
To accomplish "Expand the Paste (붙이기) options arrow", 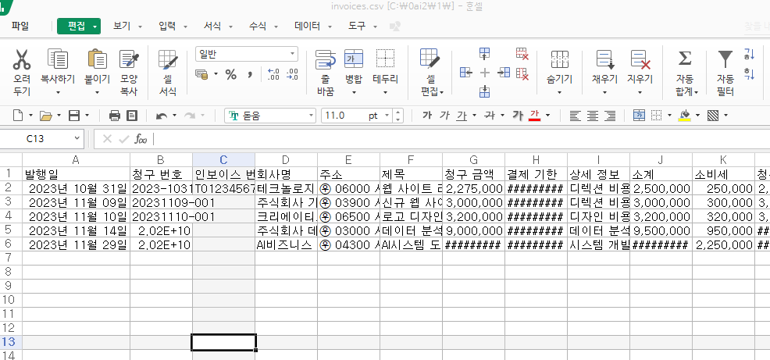I will click(98, 92).
